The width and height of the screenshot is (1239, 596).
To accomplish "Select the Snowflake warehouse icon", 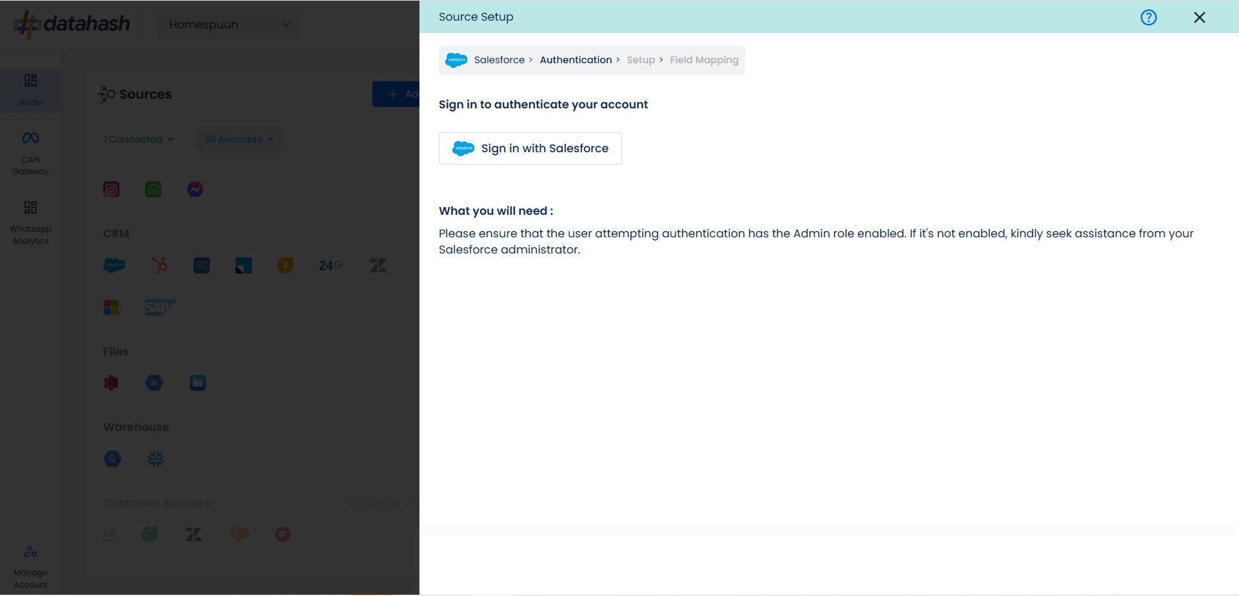I will coord(156,459).
